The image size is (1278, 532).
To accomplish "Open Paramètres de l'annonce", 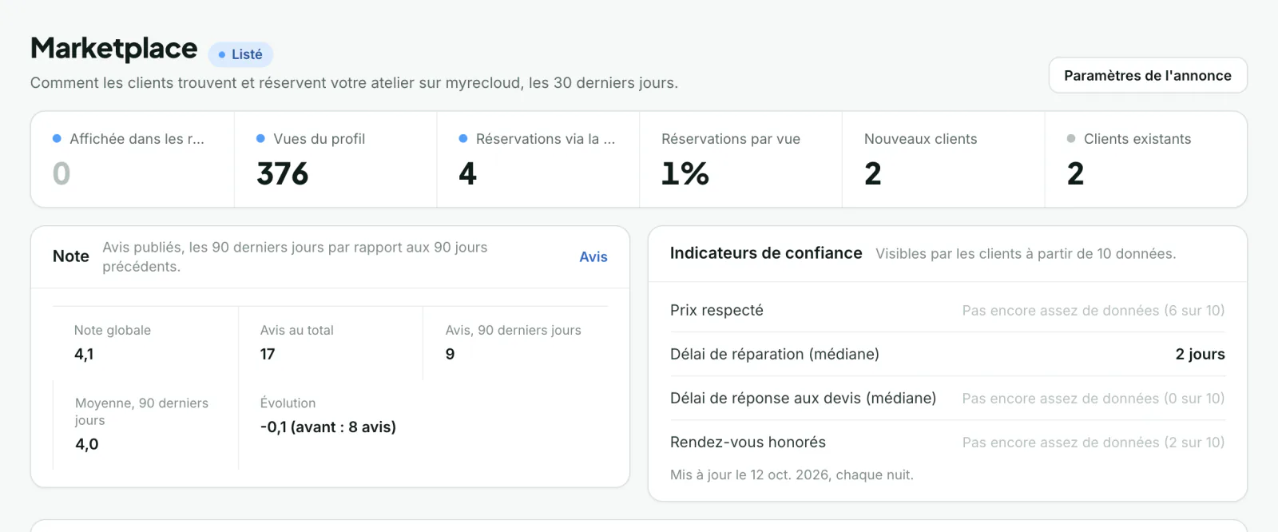I will [1148, 75].
